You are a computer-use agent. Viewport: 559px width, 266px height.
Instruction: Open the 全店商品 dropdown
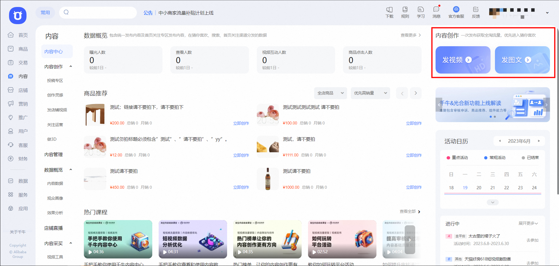[x=330, y=93]
